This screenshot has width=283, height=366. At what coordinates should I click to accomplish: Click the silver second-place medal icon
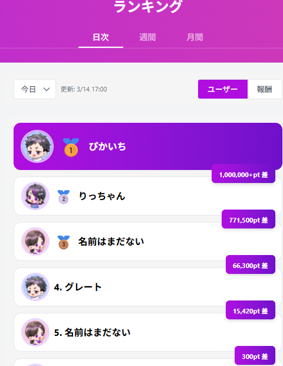tap(64, 197)
